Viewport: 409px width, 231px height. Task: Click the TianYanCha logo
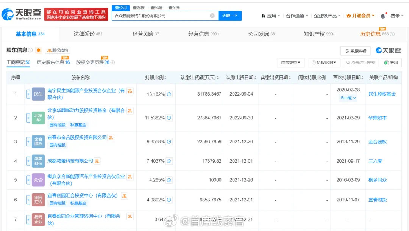click(x=21, y=14)
